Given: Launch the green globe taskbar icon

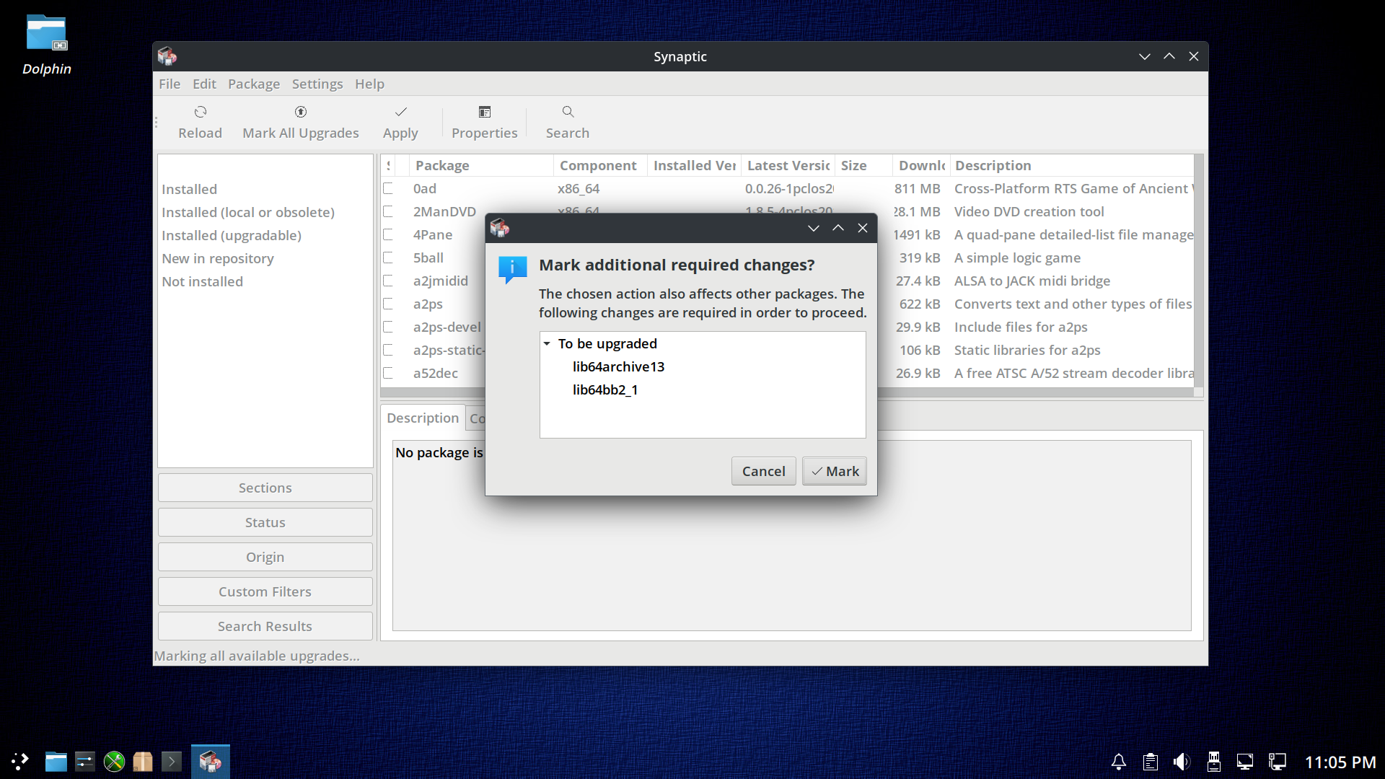Looking at the screenshot, I should 114,762.
